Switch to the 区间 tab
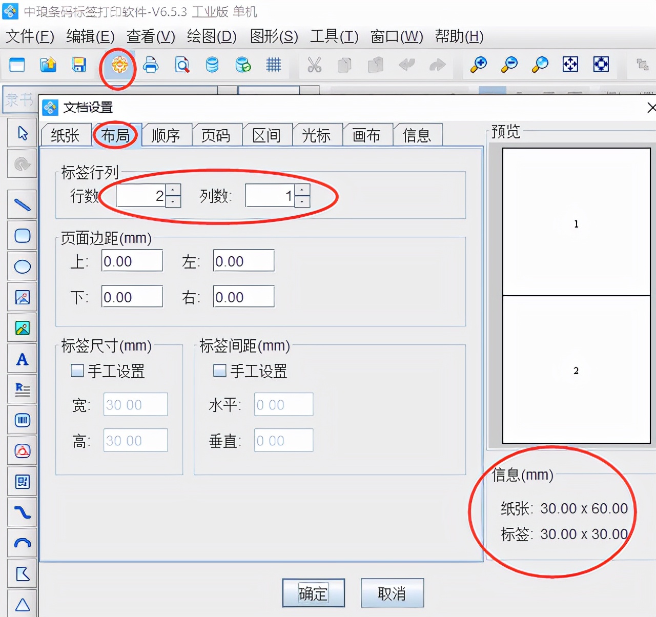Screen dimensions: 656x617 pos(266,135)
